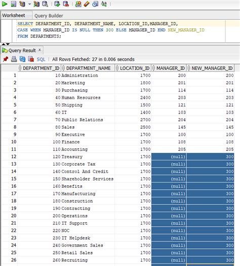This screenshot has width=240, height=266.
Task: Click the SELECT keyword in the editor
Action: (25, 24)
